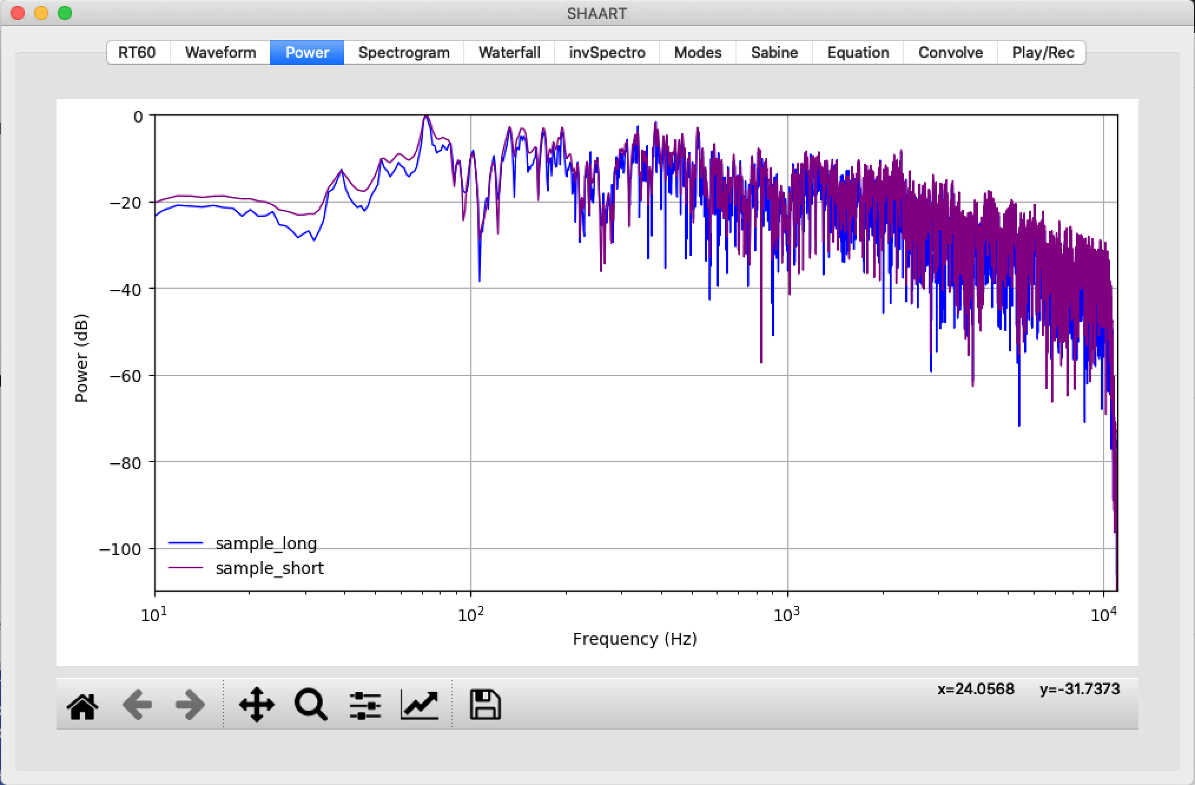
Task: Click the Power (dB) axis label
Action: click(81, 358)
